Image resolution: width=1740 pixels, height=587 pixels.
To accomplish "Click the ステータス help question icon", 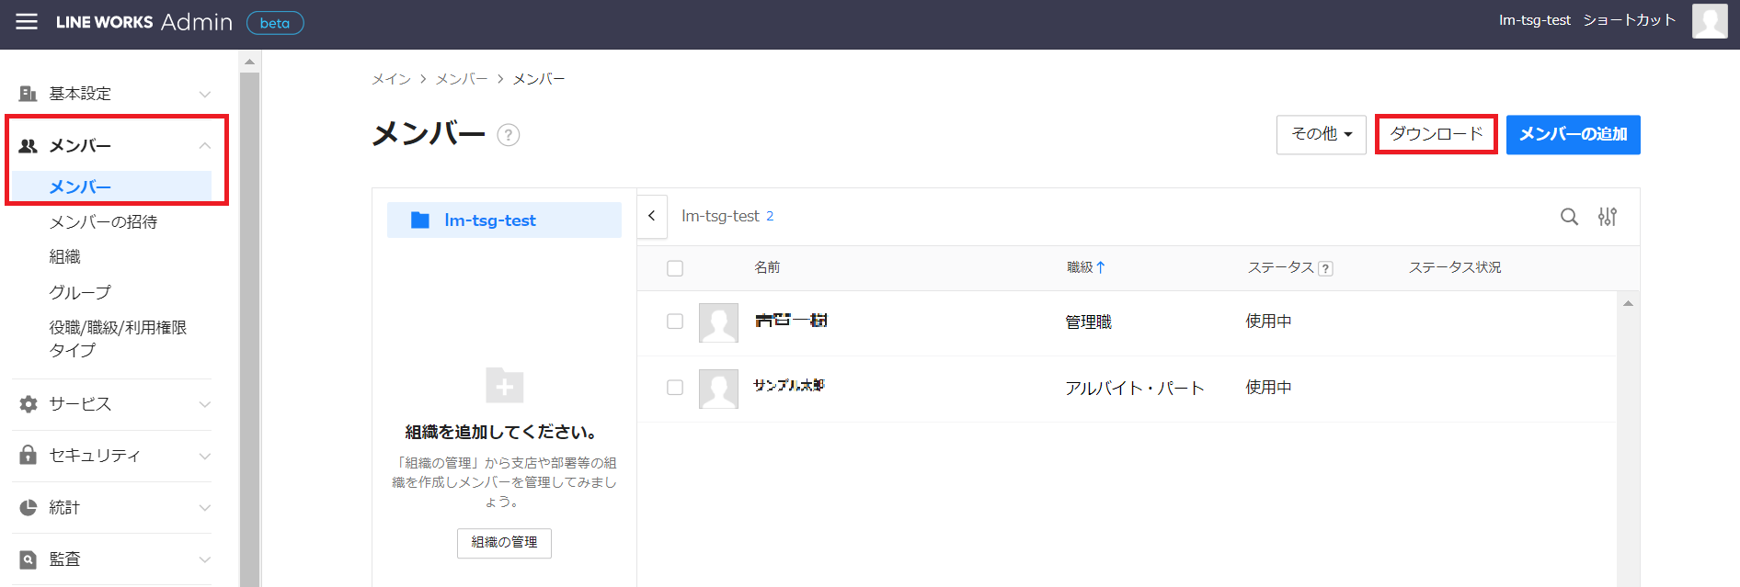I will (1325, 268).
